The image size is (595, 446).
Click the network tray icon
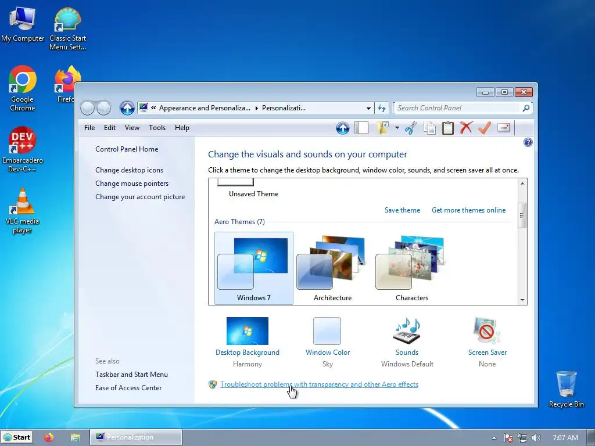click(522, 438)
